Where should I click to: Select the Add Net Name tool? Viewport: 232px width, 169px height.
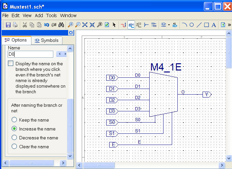[131, 25]
